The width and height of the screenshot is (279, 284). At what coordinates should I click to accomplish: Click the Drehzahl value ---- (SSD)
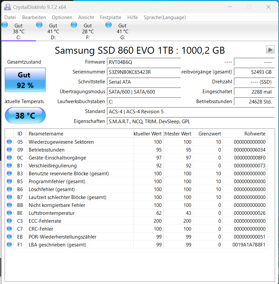pyautogui.click(x=254, y=82)
